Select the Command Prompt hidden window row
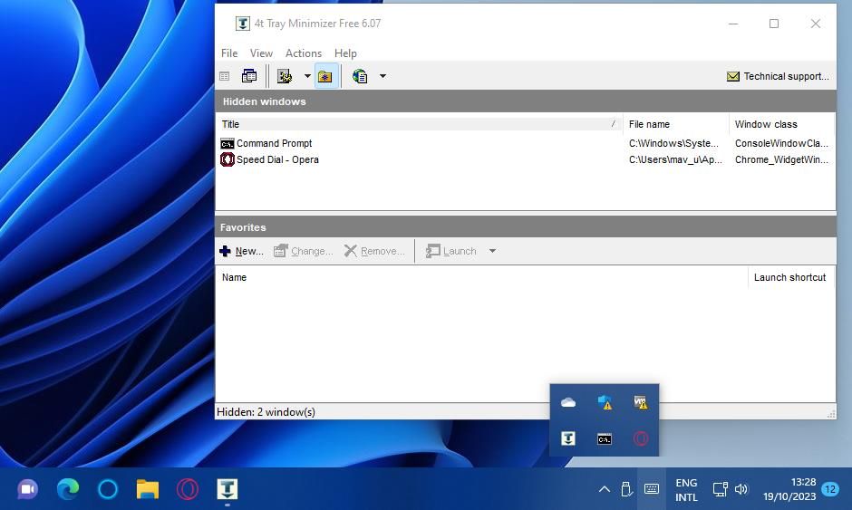 tap(274, 143)
